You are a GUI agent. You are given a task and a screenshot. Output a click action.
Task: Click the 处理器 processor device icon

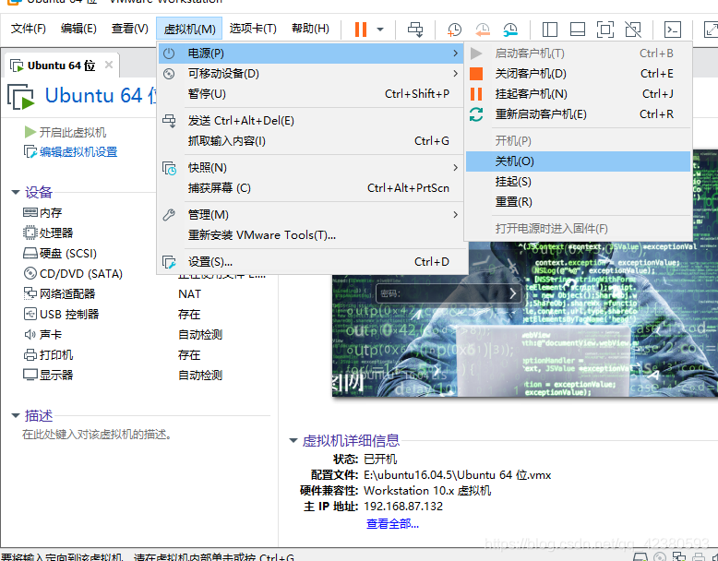pyautogui.click(x=30, y=233)
